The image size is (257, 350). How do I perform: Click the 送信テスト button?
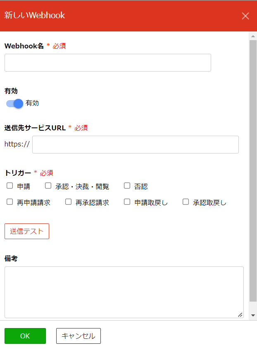point(27,231)
